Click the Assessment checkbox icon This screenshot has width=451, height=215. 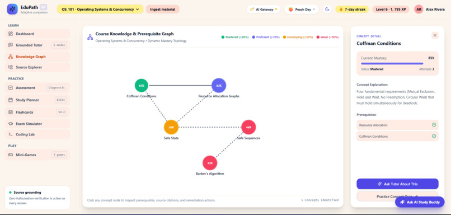point(11,88)
